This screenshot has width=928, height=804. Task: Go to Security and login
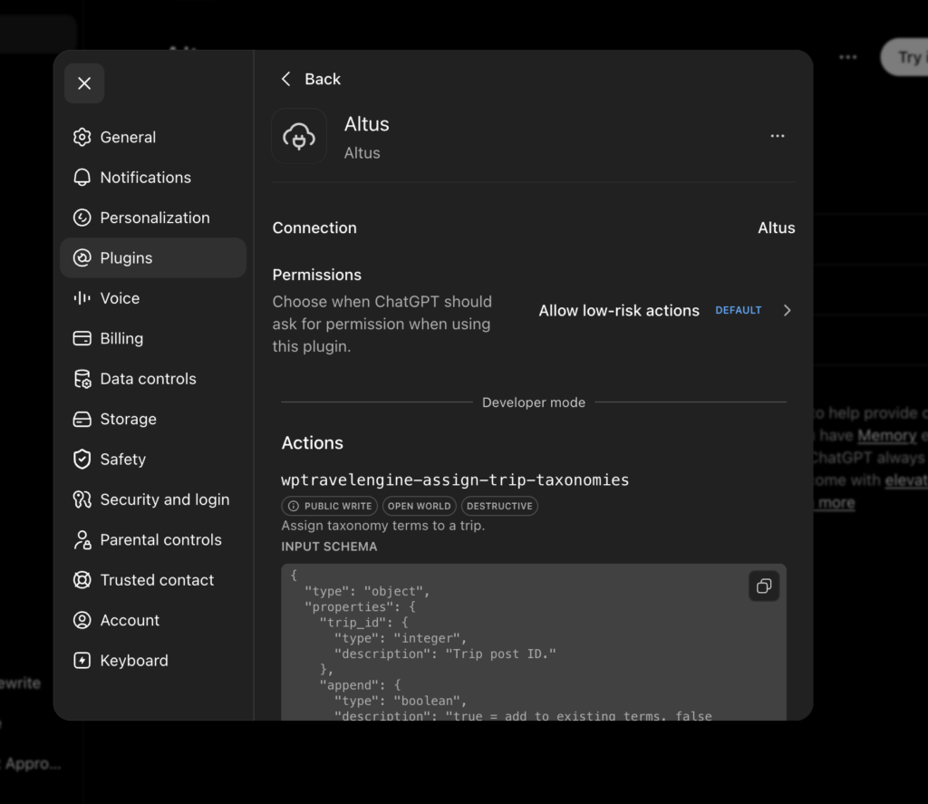152,499
